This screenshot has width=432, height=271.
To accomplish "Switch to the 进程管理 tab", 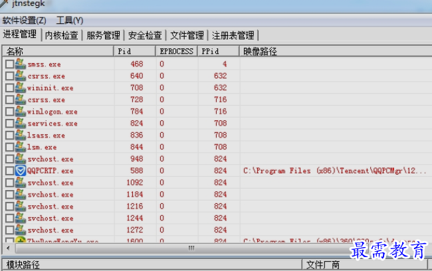I will pyautogui.click(x=20, y=35).
